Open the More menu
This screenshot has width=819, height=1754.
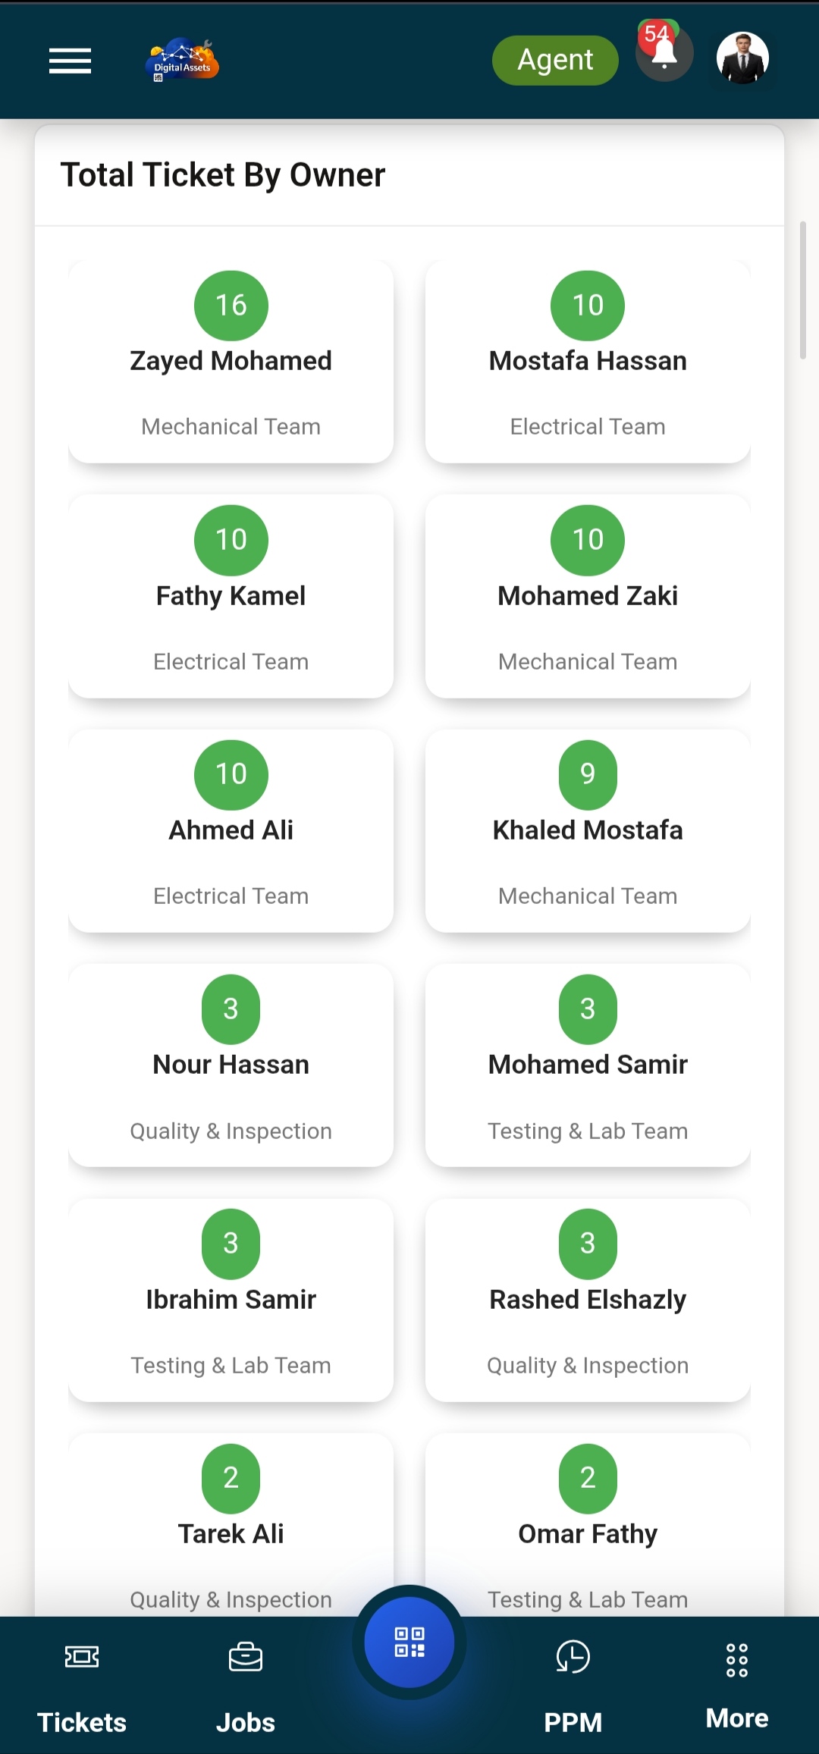(736, 1685)
